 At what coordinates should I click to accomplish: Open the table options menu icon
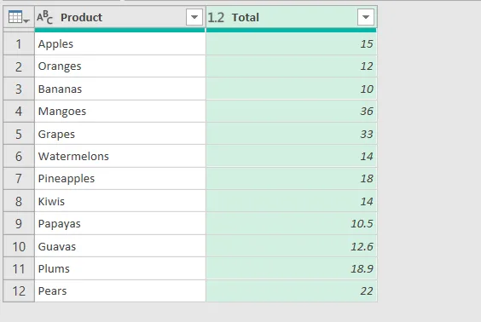(x=19, y=17)
